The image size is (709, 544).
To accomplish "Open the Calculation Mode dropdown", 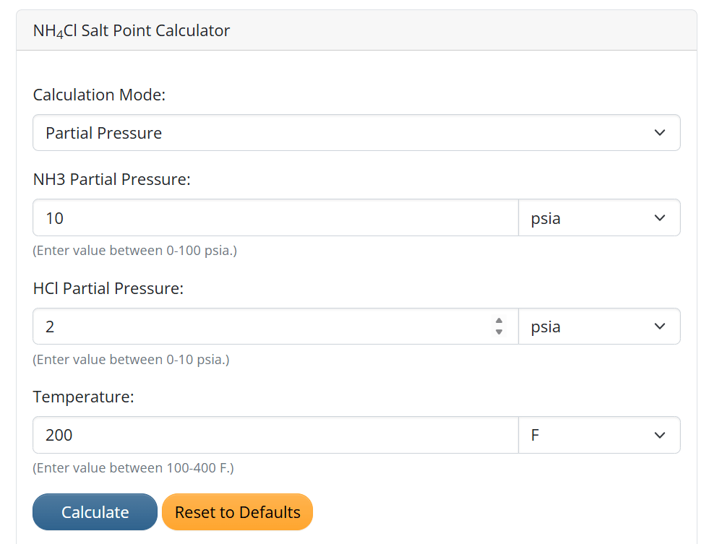I will 356,133.
